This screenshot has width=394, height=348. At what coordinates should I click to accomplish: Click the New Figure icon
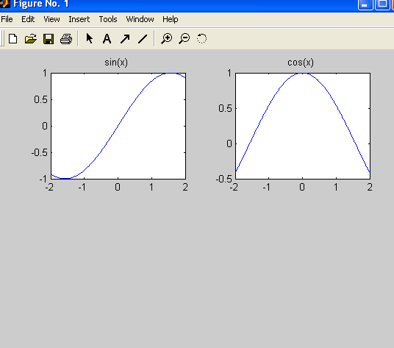point(12,39)
